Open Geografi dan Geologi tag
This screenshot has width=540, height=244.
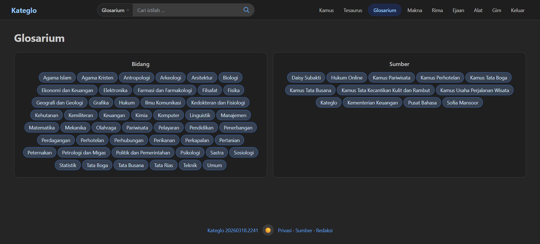(59, 102)
